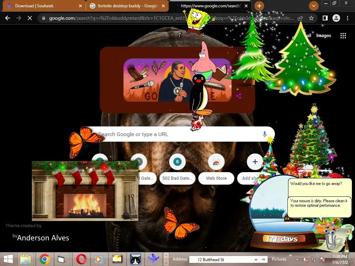This screenshot has height=266, width=355.
Task: Show hidden system tray icons
Action: (297, 259)
